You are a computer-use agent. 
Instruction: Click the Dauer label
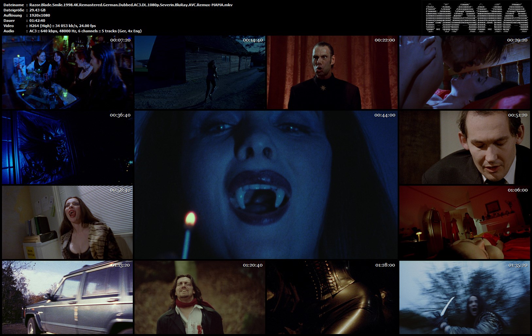click(x=9, y=21)
